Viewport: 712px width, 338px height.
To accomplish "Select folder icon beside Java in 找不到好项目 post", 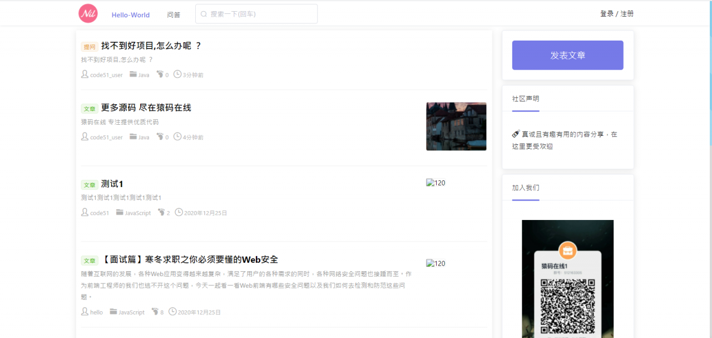I will [133, 74].
